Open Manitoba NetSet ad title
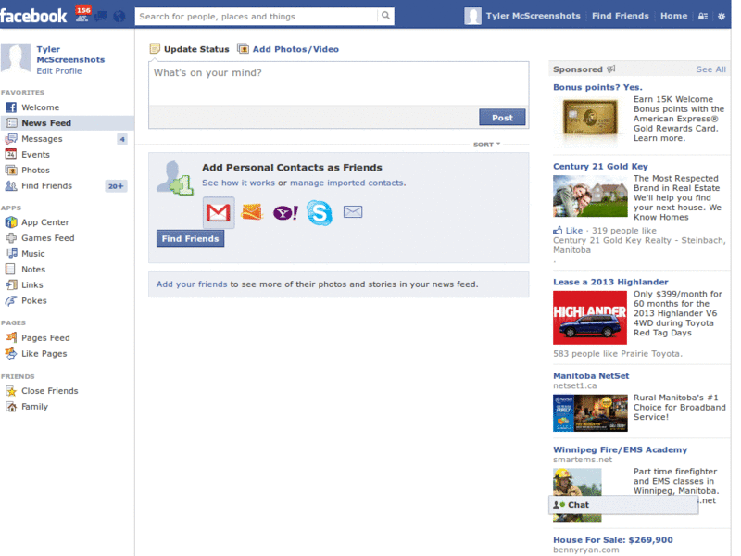This screenshot has width=741, height=556. tap(591, 376)
